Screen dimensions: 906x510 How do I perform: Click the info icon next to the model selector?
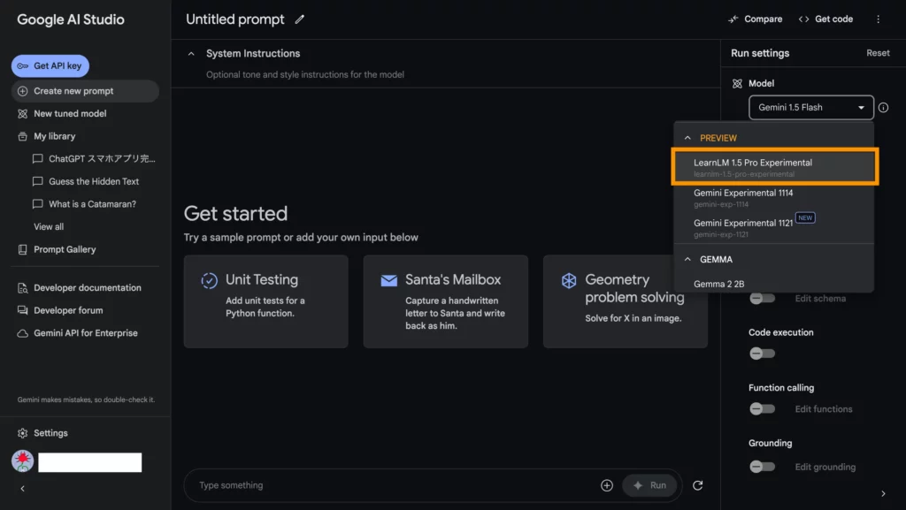(x=882, y=107)
